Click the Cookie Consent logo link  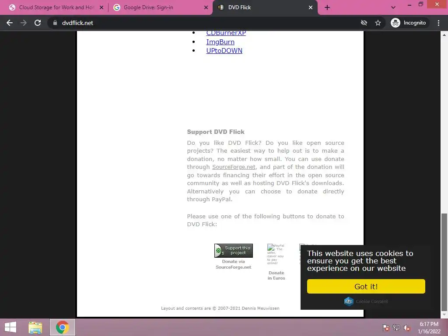366,301
